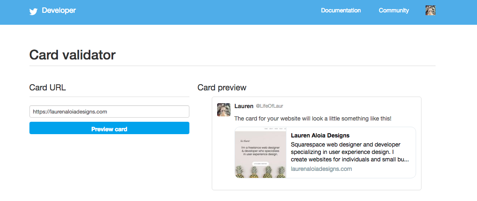Image resolution: width=477 pixels, height=201 pixels.
Task: Click the Squarespace card description text
Action: click(350, 152)
